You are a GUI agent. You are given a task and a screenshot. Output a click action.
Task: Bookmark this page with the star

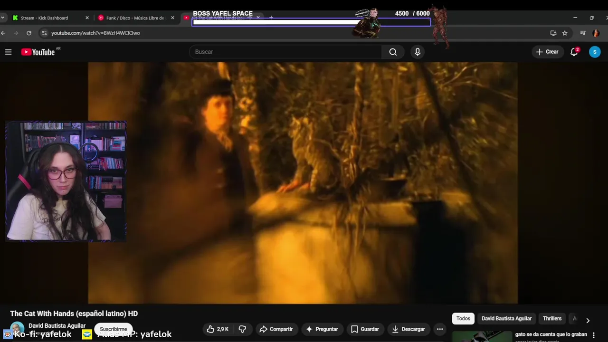pos(565,33)
